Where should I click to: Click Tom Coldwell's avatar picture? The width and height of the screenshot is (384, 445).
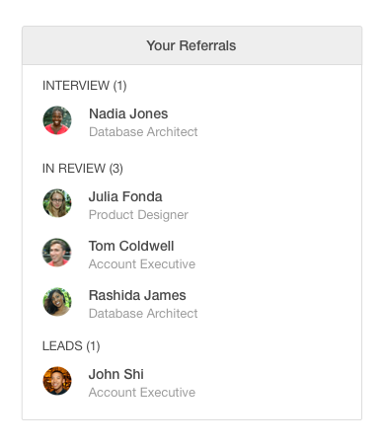(x=57, y=253)
